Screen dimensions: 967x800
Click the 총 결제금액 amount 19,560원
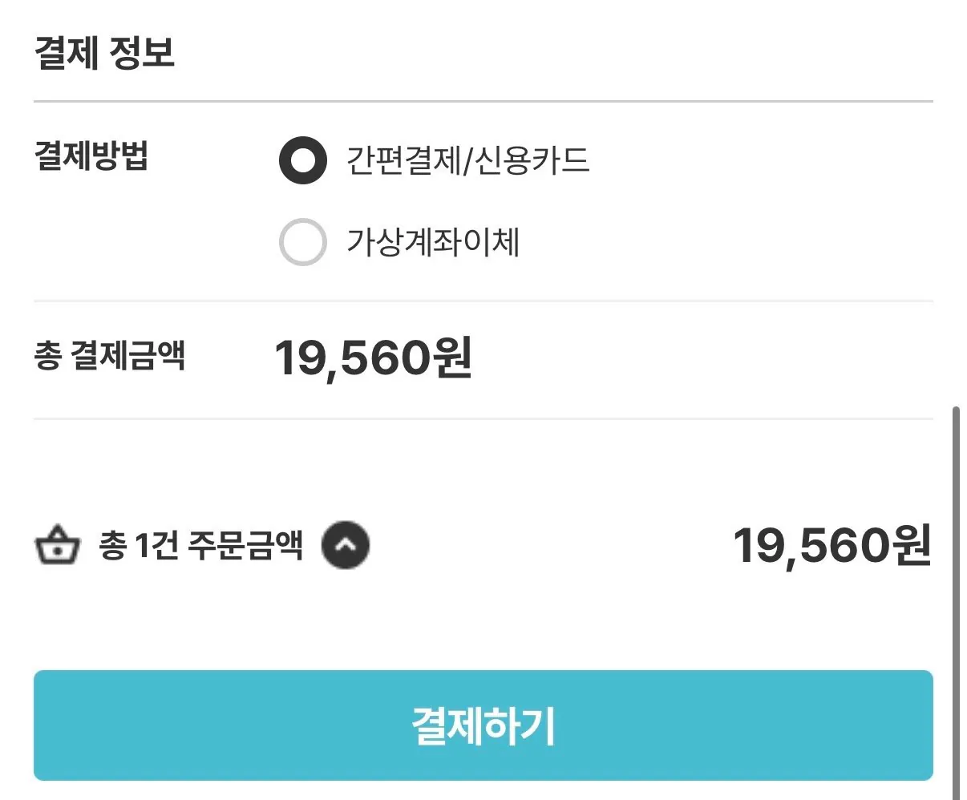pyautogui.click(x=373, y=358)
